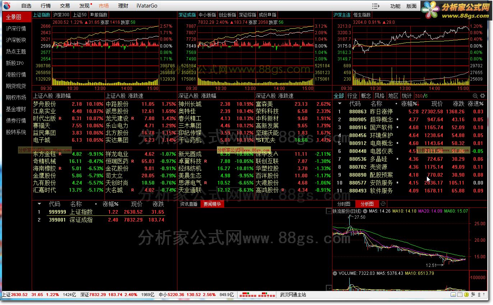This screenshot has width=493, height=305.
Task: Select 股转系统 in the left sidebar
Action: [16, 132]
